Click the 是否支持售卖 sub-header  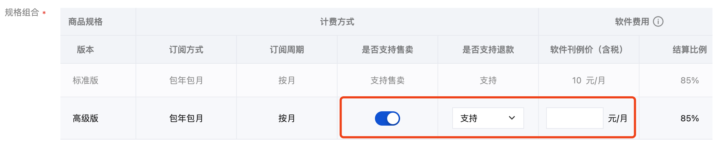click(x=387, y=50)
